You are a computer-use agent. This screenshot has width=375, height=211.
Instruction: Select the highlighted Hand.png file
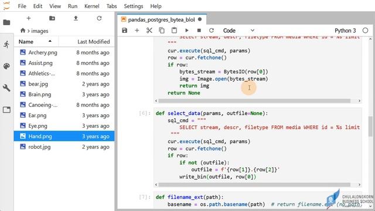point(64,136)
